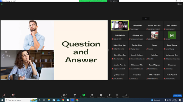Select gibrand's tile with M avatar
The width and height of the screenshot is (183, 102).
pos(172,35)
